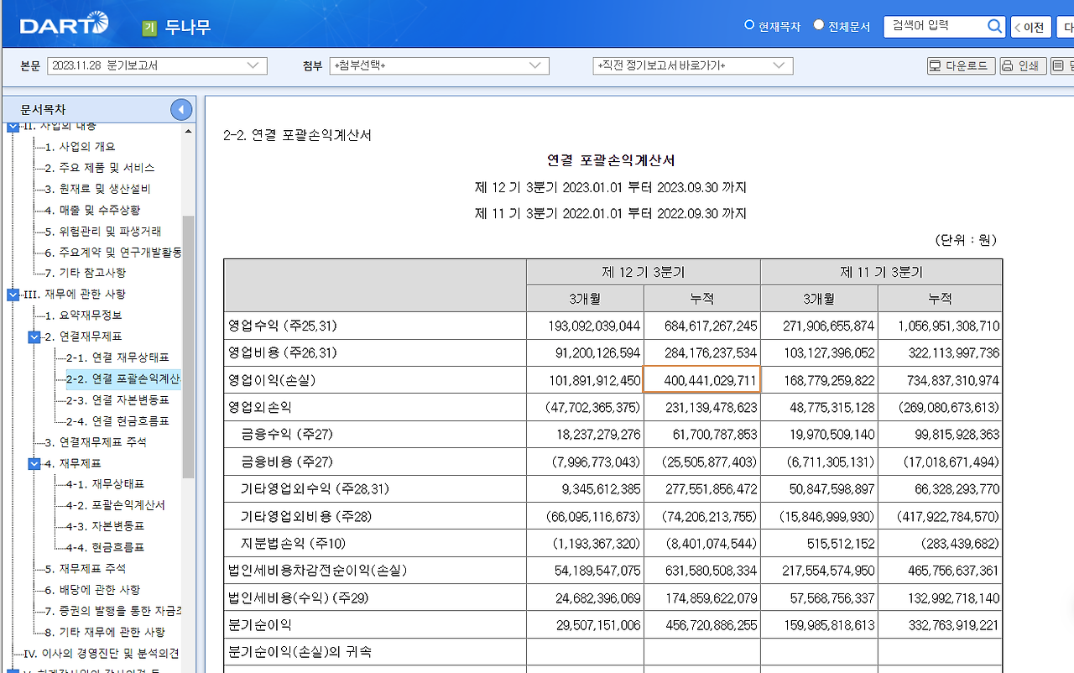The width and height of the screenshot is (1074, 673).
Task: Open 1. 사업의 개요 in the tree
Action: tap(81, 147)
